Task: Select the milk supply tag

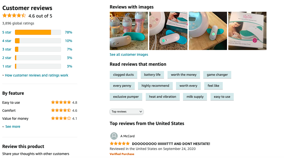Action: tap(195, 97)
